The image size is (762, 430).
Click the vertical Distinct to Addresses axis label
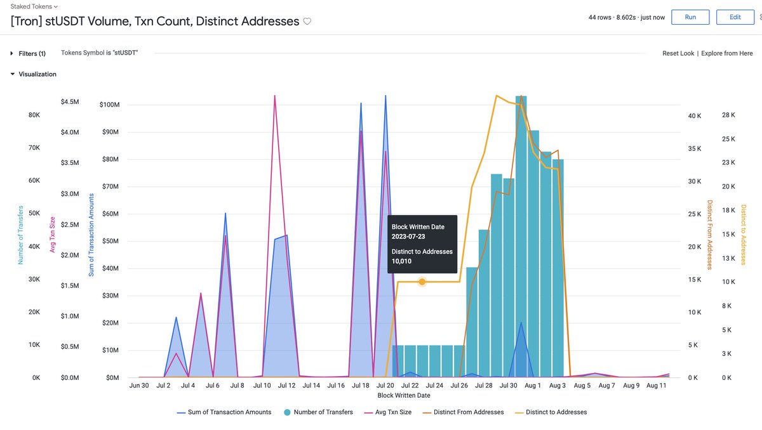(x=744, y=235)
